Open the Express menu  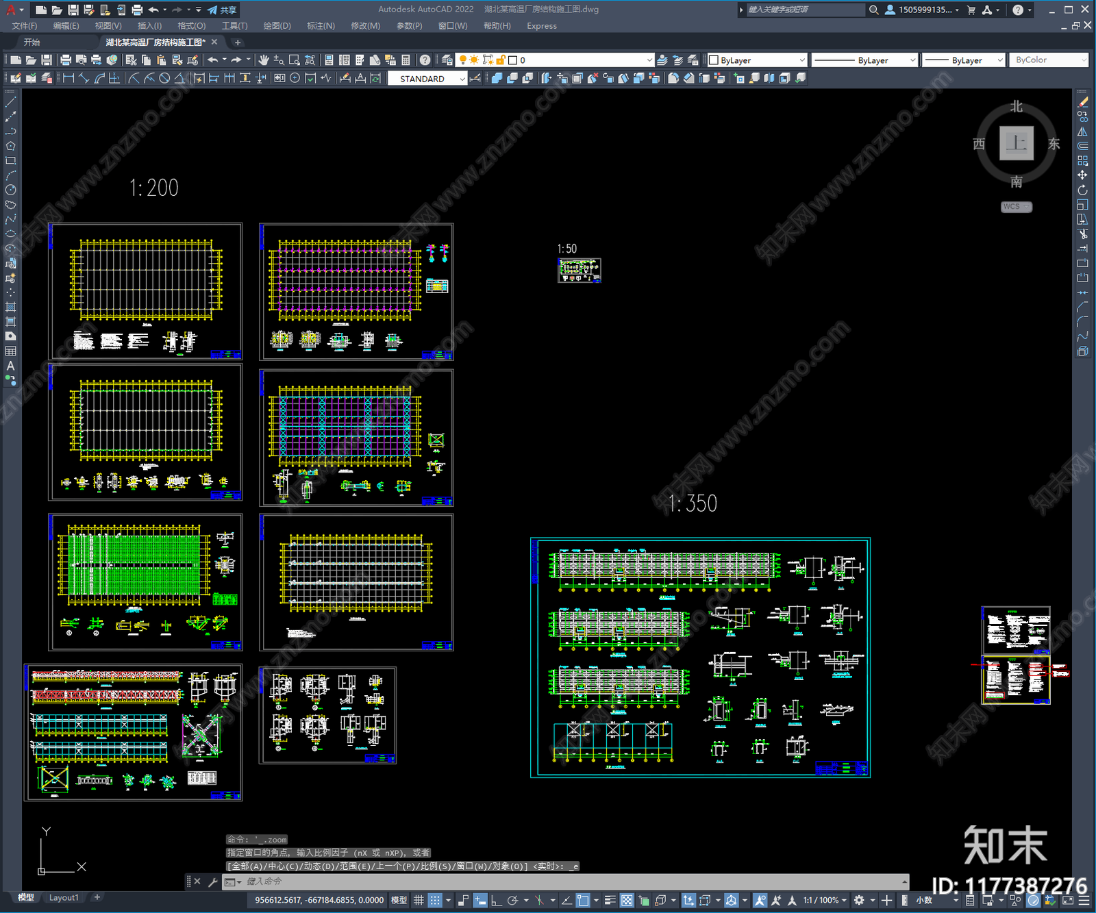point(542,26)
